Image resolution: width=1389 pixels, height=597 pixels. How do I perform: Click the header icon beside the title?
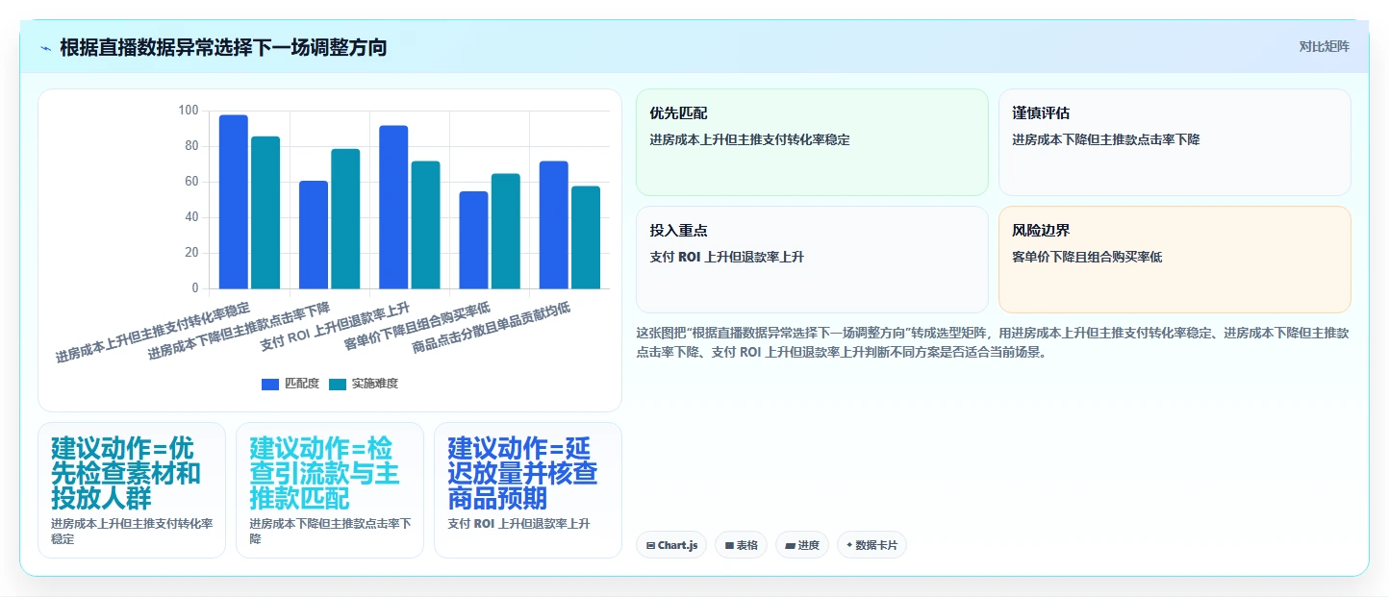click(x=46, y=48)
